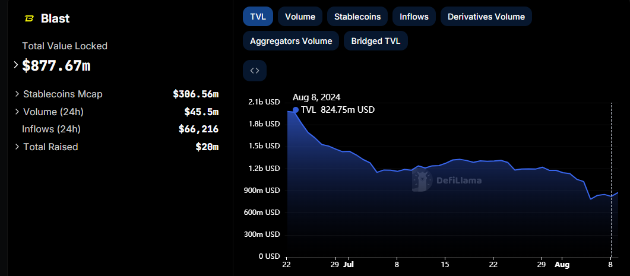630x276 pixels.
Task: Expand the Volume (24h) row
Action: [17, 112]
